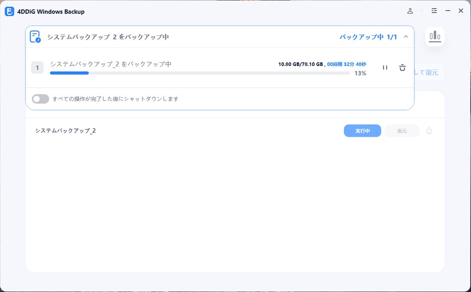Minimize the 4DDiG Windows Backup window
The height and width of the screenshot is (292, 471).
point(447,11)
